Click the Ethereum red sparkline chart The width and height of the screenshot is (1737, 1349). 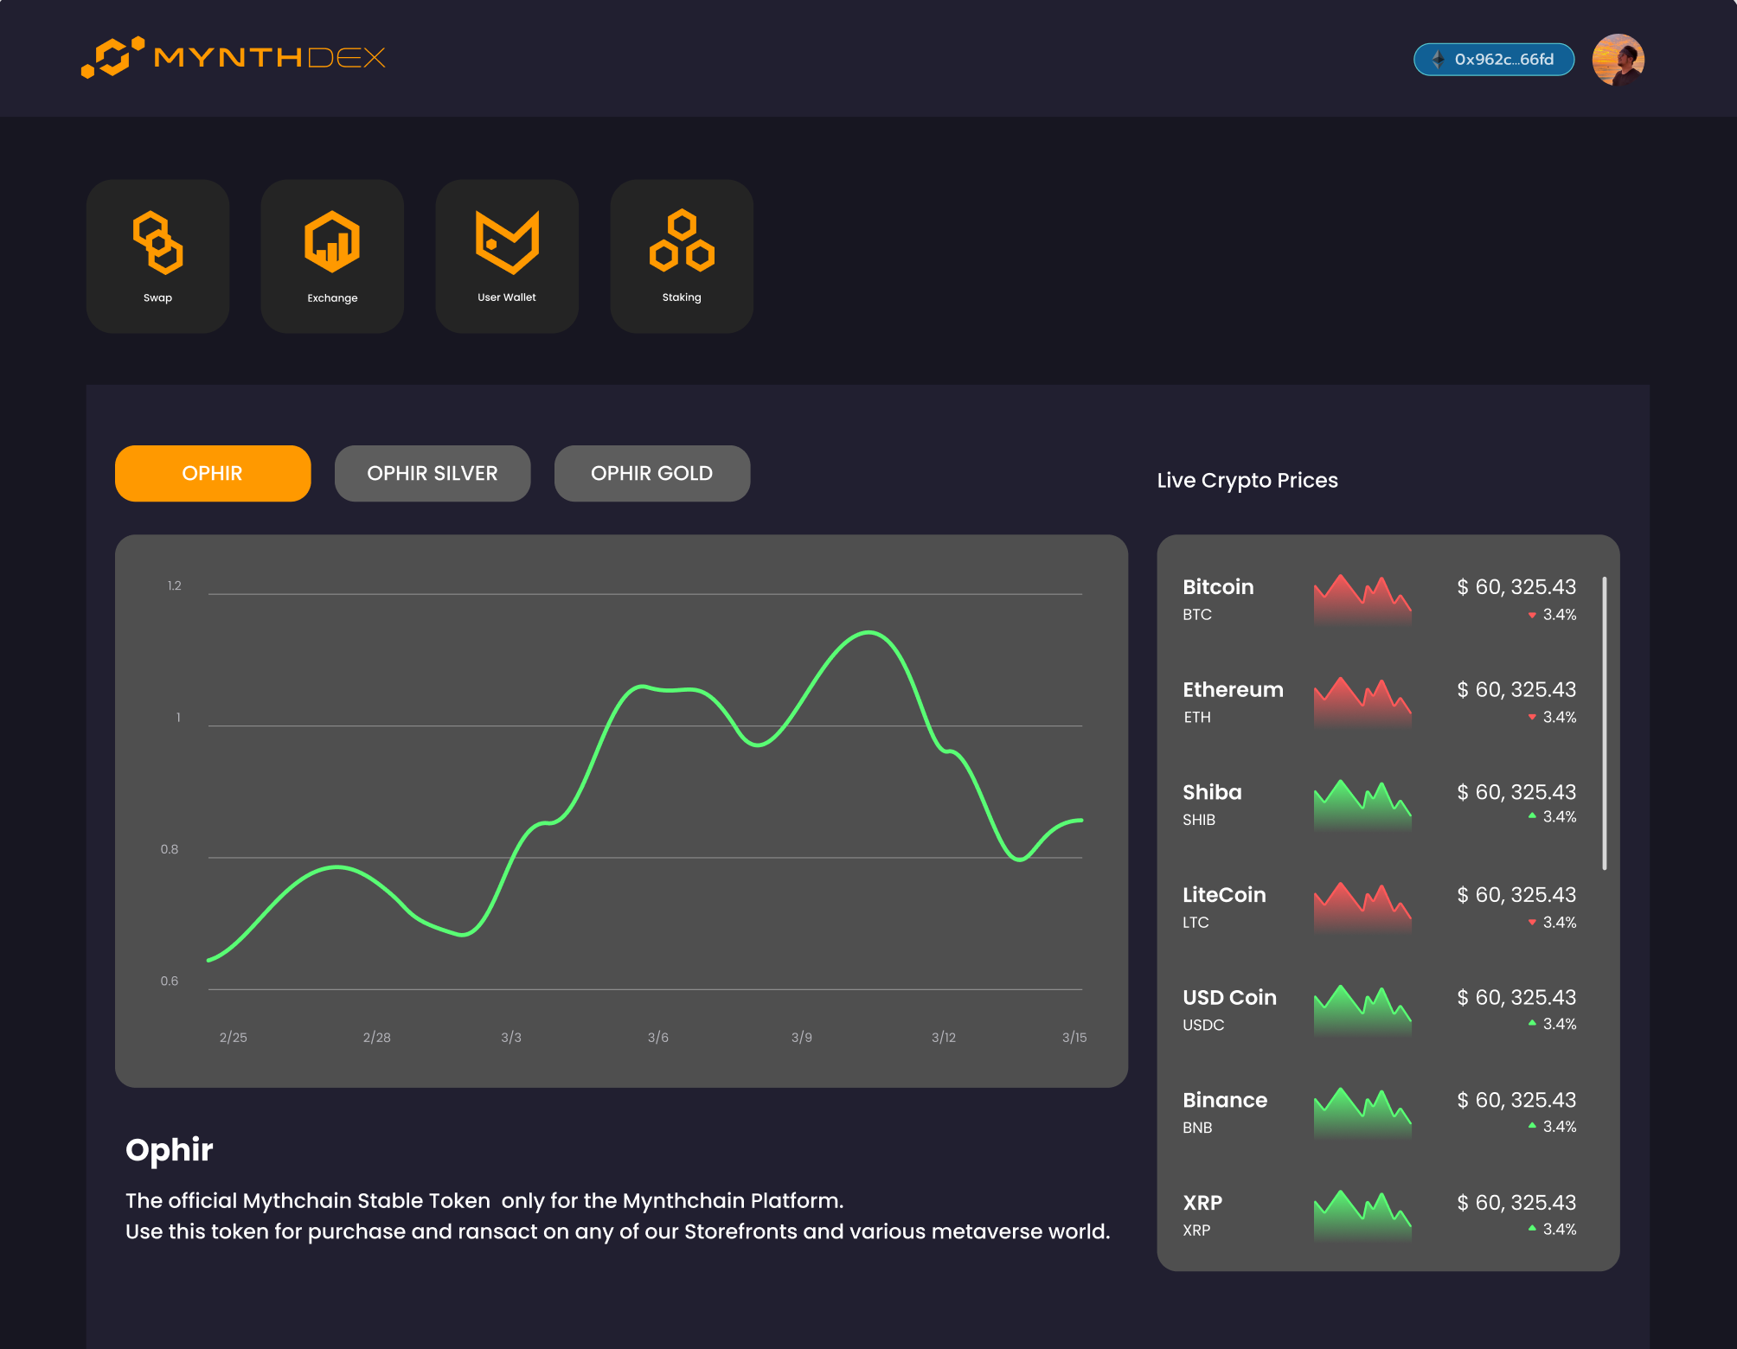click(1362, 702)
